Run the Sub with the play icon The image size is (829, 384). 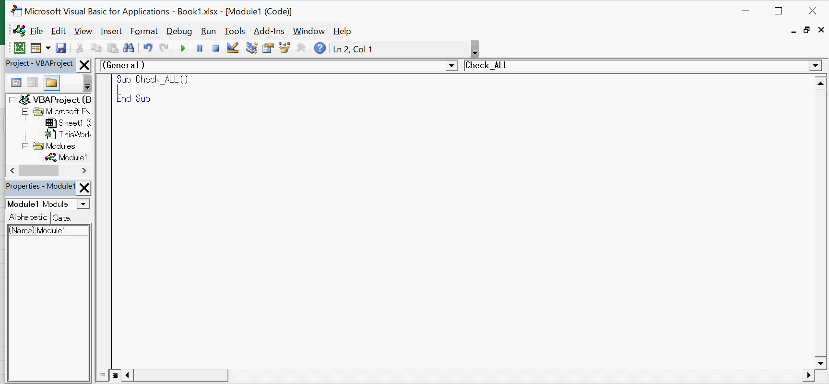183,48
